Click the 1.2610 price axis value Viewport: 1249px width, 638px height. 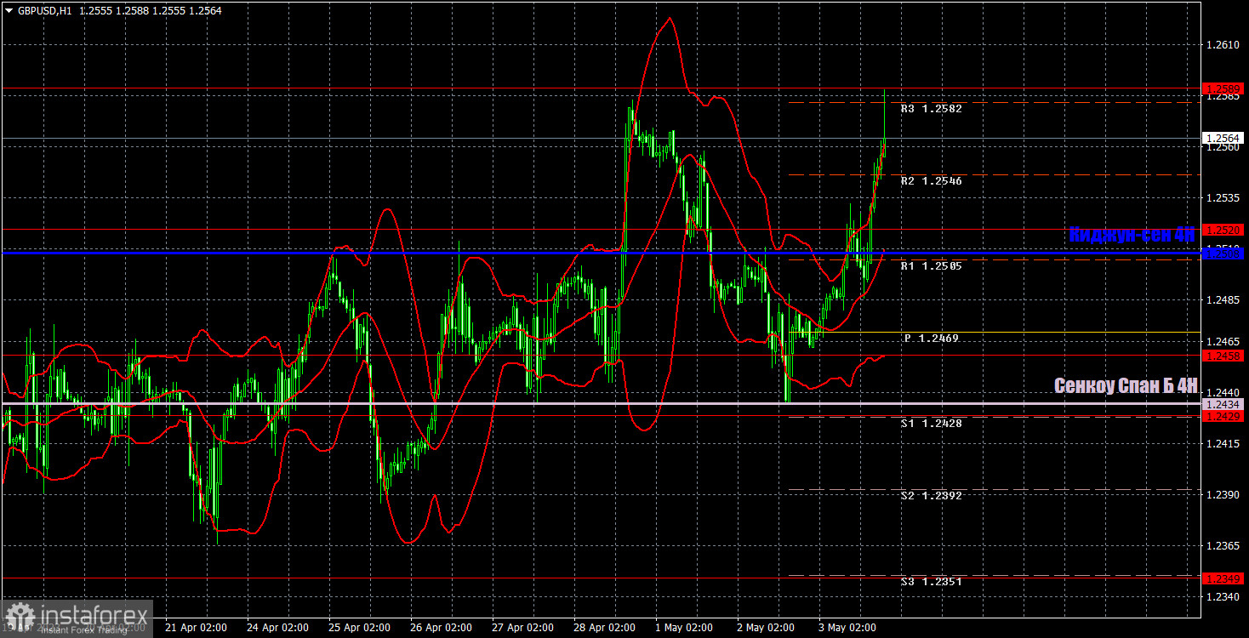pos(1223,45)
